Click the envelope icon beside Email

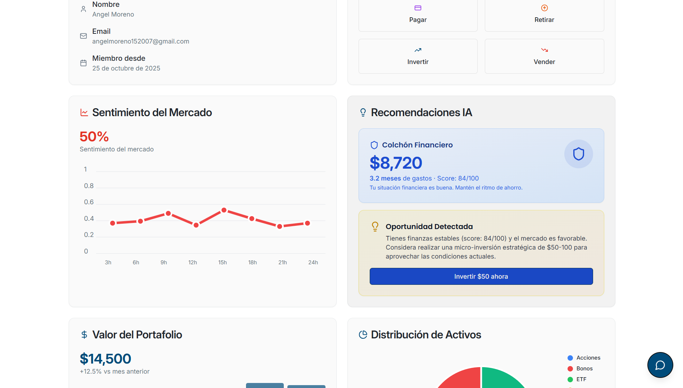point(83,36)
